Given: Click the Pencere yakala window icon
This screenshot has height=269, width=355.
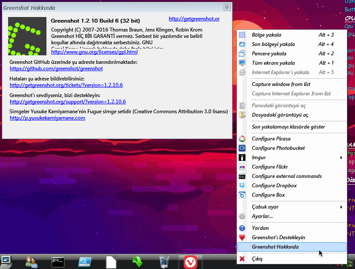Looking at the screenshot, I should point(242,54).
